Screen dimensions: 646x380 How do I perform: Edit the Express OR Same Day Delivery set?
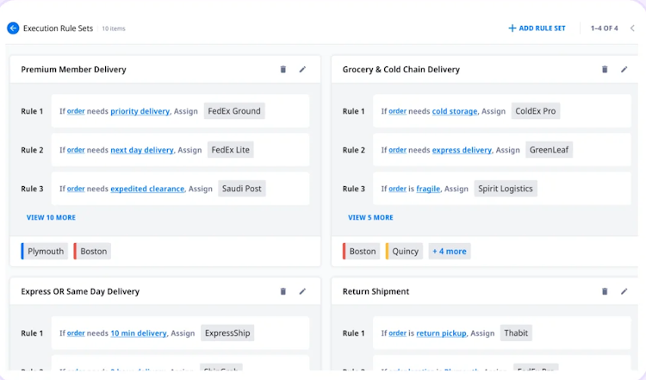302,292
